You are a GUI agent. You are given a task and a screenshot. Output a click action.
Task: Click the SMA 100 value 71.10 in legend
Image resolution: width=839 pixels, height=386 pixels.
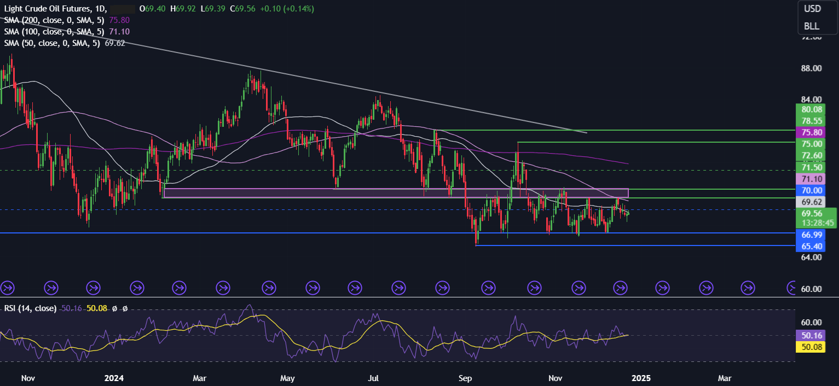[119, 31]
